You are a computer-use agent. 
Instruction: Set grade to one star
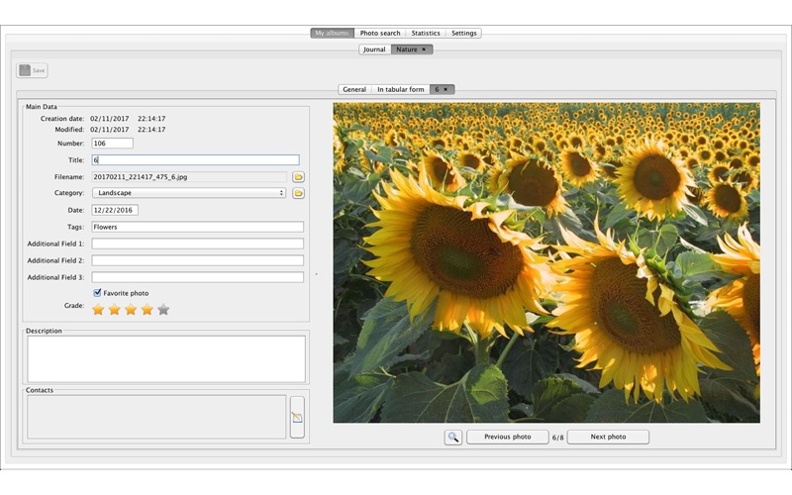tap(98, 309)
